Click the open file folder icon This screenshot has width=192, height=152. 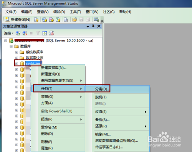[74, 20]
